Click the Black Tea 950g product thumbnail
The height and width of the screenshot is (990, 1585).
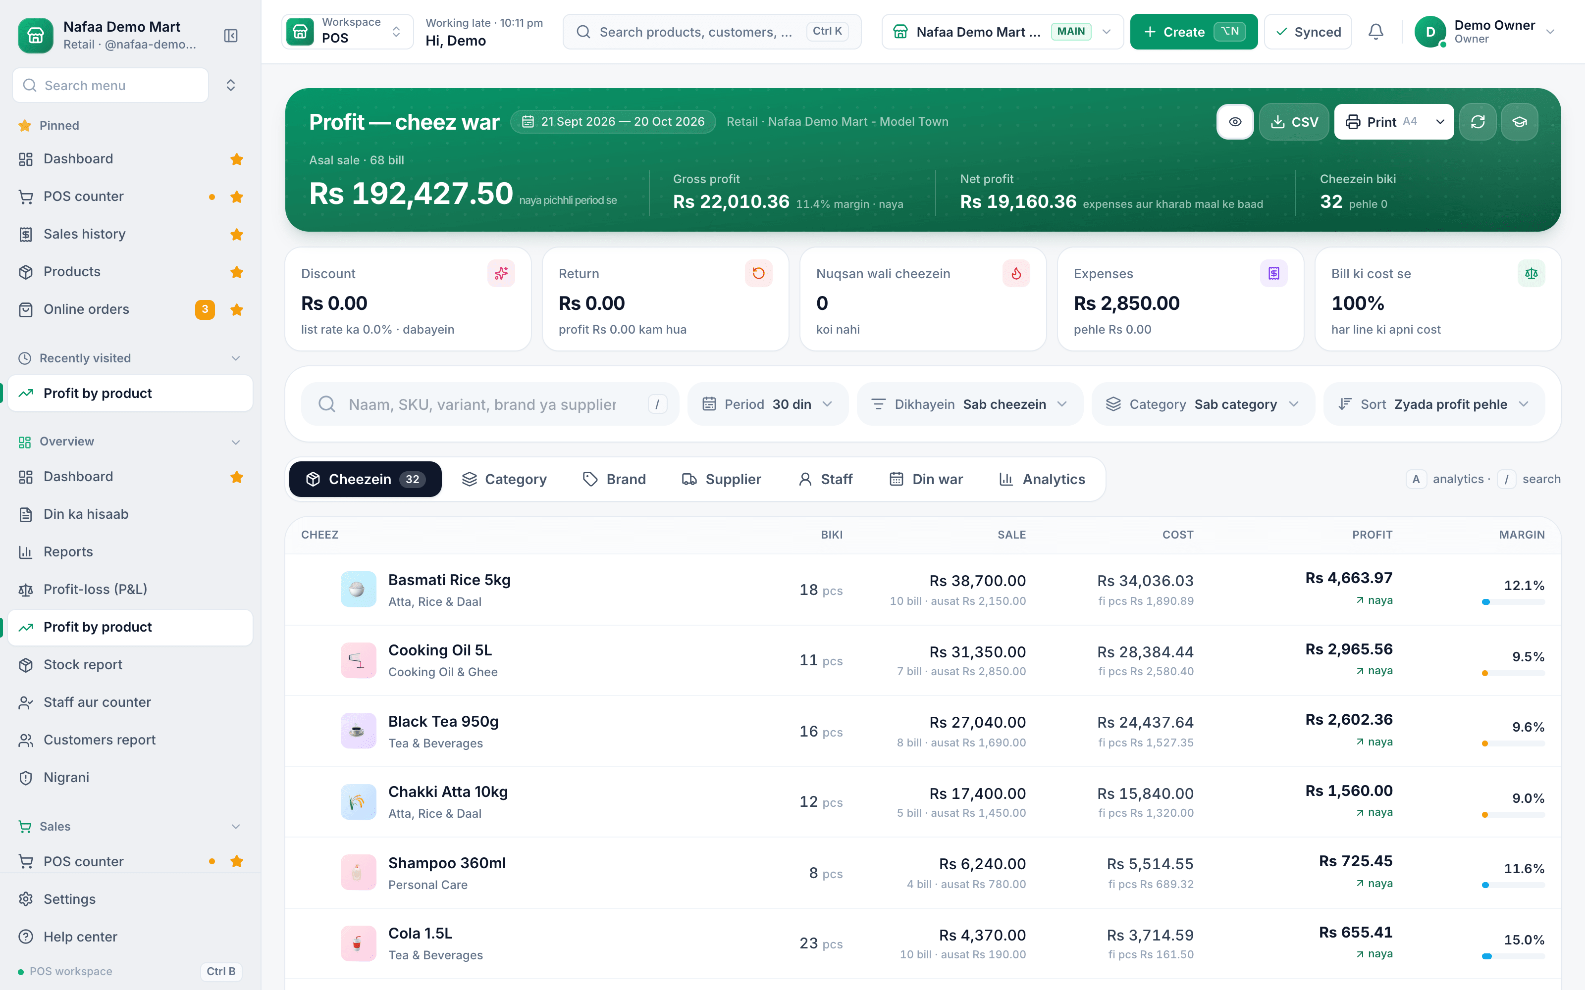pos(358,731)
